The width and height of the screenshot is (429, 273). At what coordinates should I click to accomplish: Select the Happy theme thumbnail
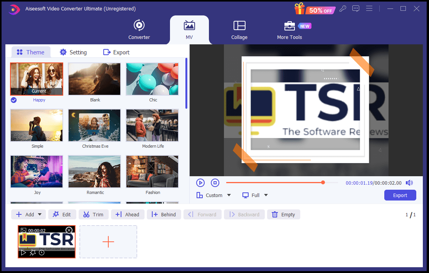click(37, 79)
